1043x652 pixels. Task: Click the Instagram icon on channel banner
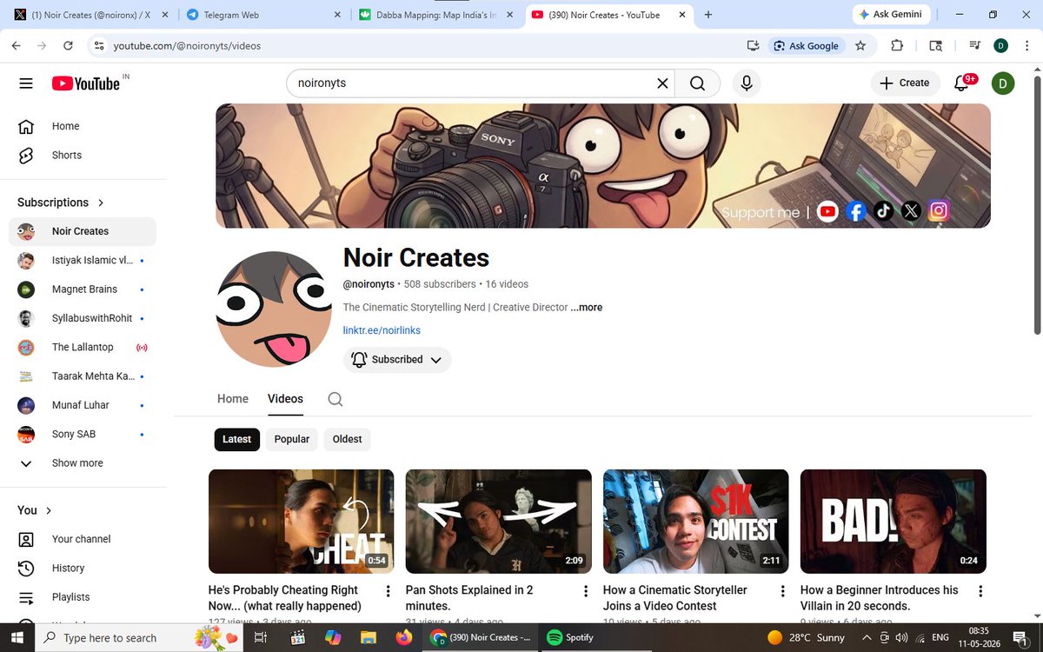(939, 210)
